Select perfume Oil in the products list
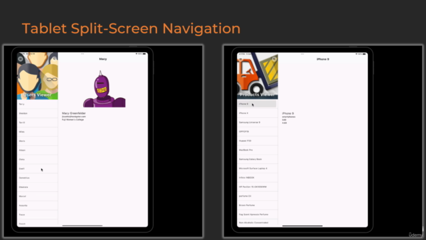This screenshot has height=240, width=426. (x=258, y=196)
